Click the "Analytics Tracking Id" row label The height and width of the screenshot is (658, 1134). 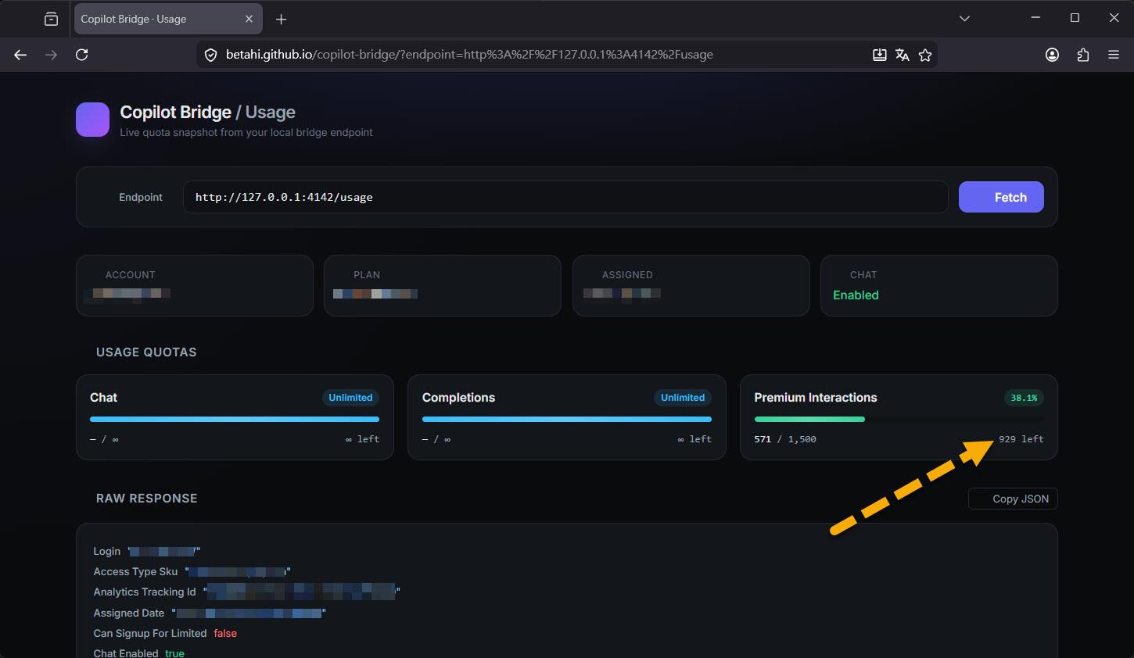[145, 592]
